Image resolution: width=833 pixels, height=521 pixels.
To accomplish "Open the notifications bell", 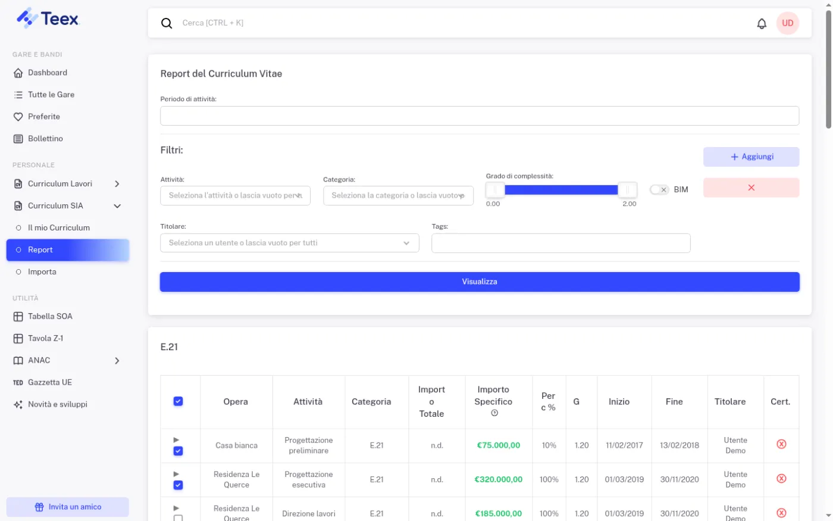I will [762, 23].
